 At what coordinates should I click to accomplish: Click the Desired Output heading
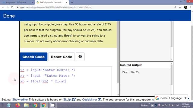(x=131, y=65)
